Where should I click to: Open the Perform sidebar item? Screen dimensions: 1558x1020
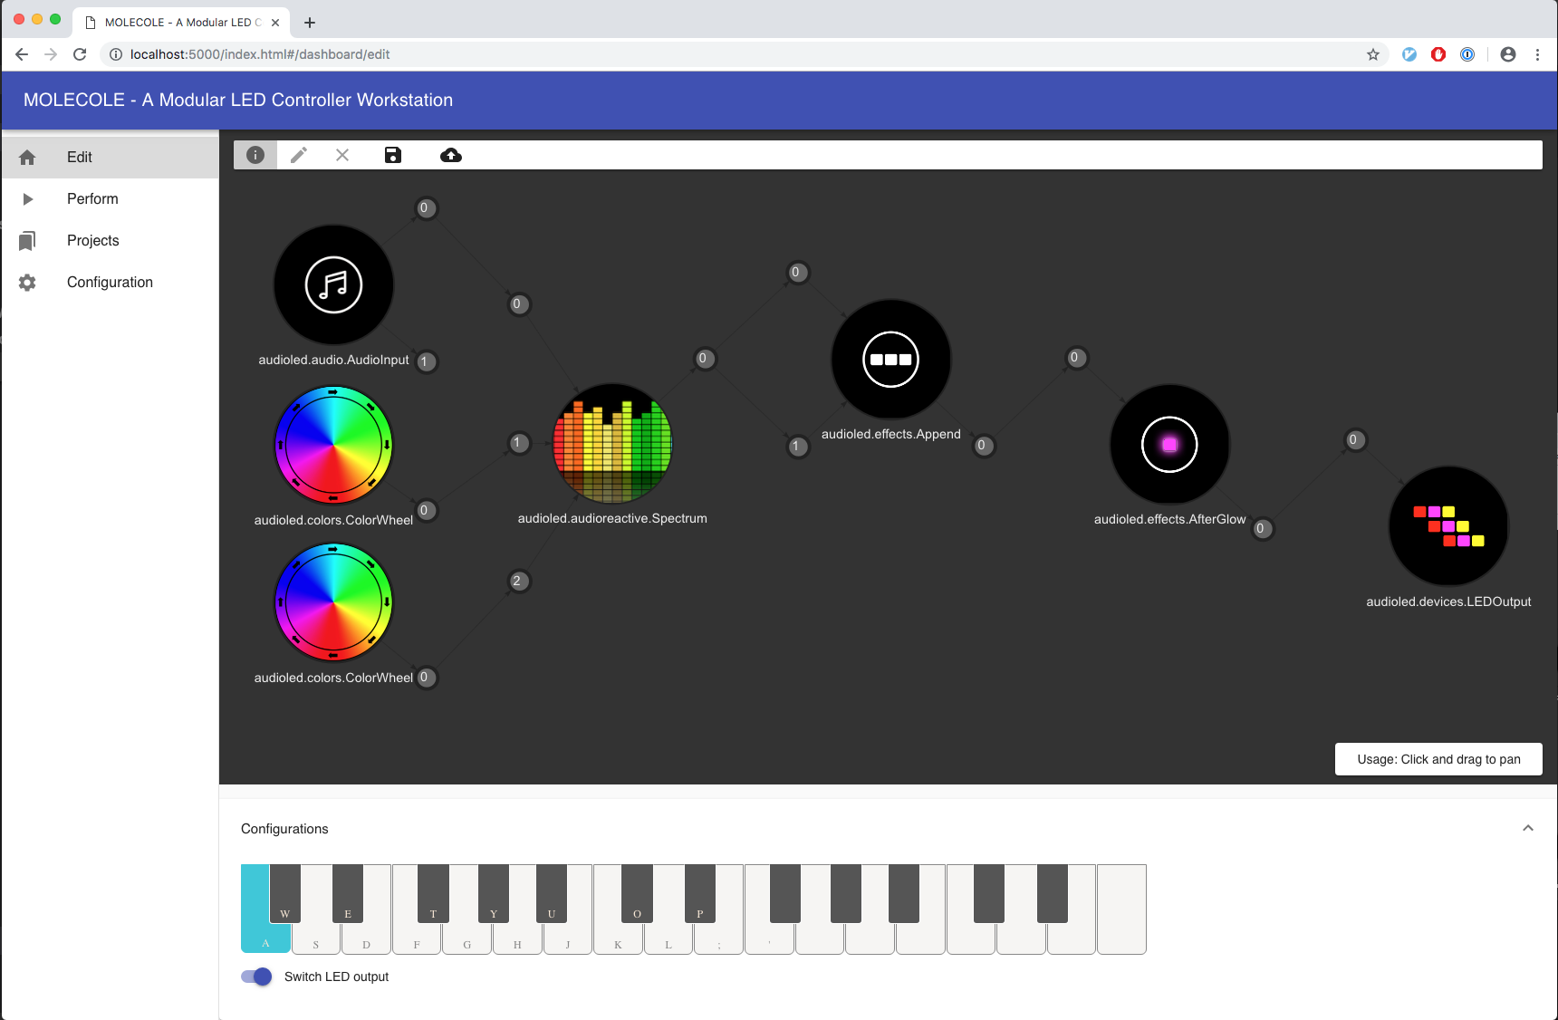click(110, 199)
